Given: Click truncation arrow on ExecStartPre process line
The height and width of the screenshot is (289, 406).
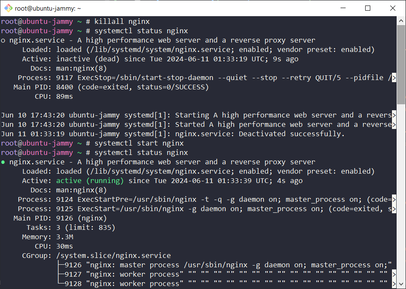Looking at the screenshot, I should pos(394,200).
